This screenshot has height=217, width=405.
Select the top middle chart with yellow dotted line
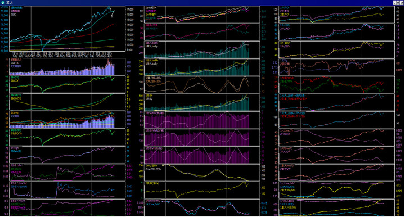(x=202, y=15)
